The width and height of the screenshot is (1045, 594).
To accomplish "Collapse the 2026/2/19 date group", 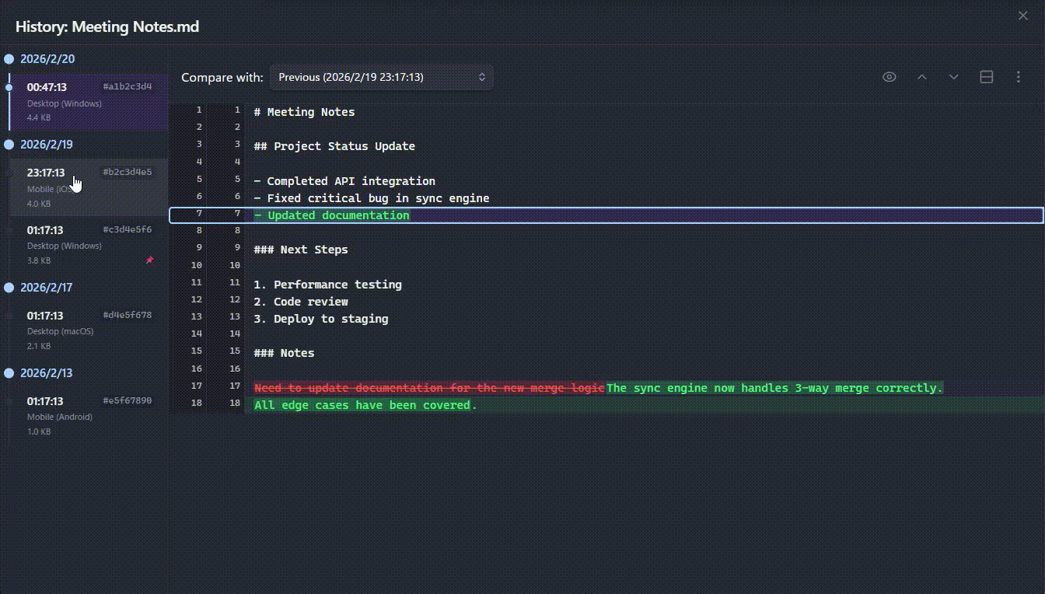I will (x=47, y=145).
